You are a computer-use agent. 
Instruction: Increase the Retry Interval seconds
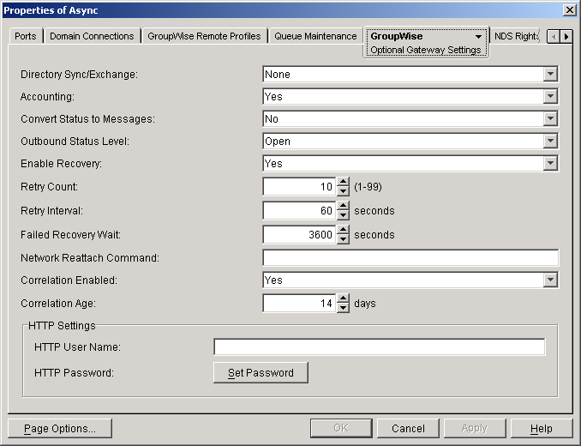point(343,206)
